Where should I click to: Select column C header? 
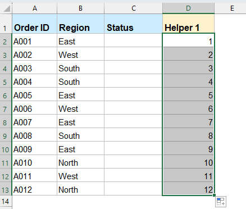133,8
